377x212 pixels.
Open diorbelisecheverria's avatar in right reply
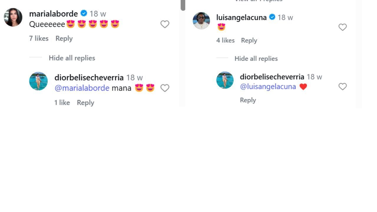point(225,80)
